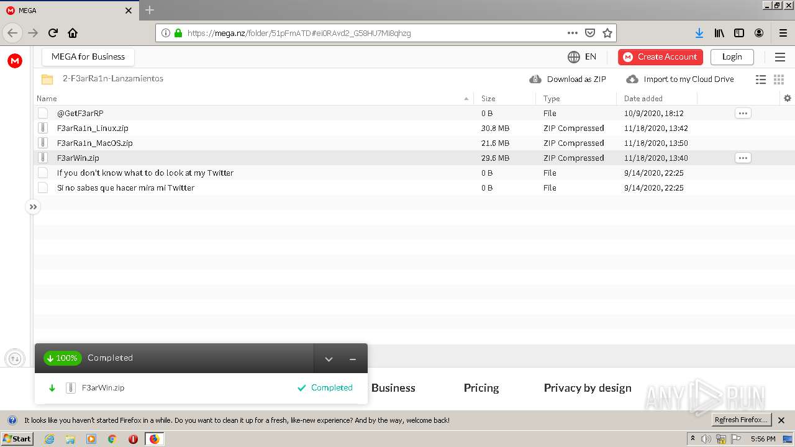Image resolution: width=795 pixels, height=447 pixels.
Task: View site information icon in address bar
Action: pos(166,33)
